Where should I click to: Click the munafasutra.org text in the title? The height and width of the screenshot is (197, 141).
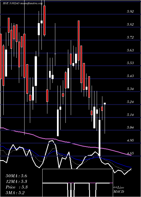point(31,4)
